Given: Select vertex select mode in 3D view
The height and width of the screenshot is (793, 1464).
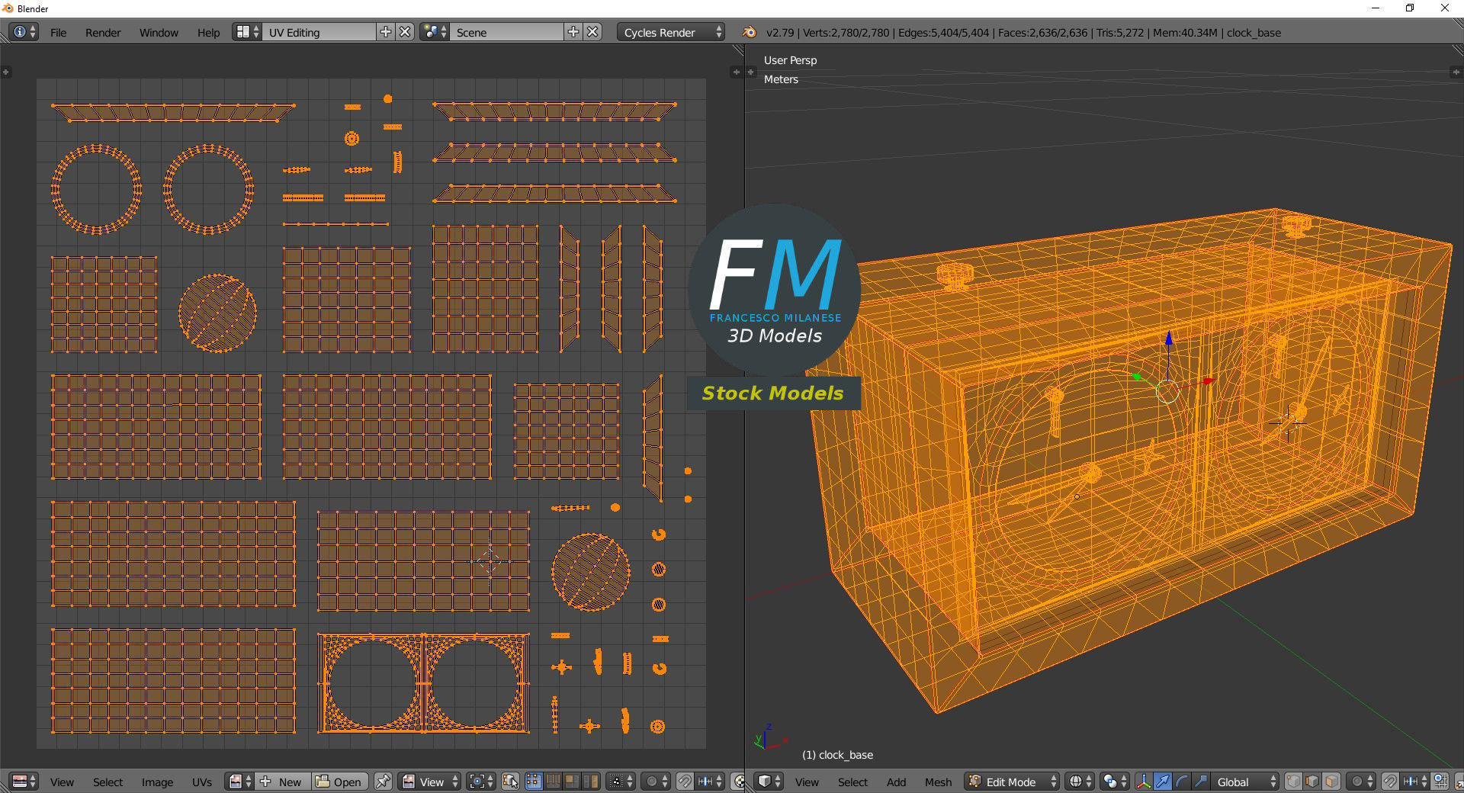Looking at the screenshot, I should pos(1294,782).
